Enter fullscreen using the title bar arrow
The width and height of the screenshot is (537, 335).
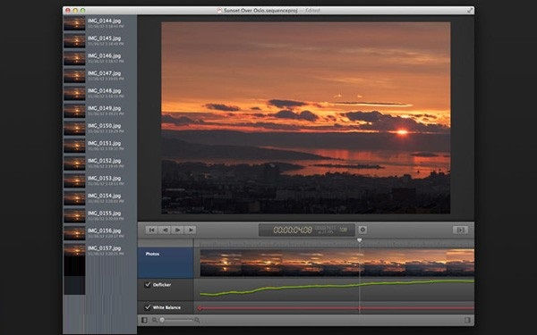coord(470,11)
